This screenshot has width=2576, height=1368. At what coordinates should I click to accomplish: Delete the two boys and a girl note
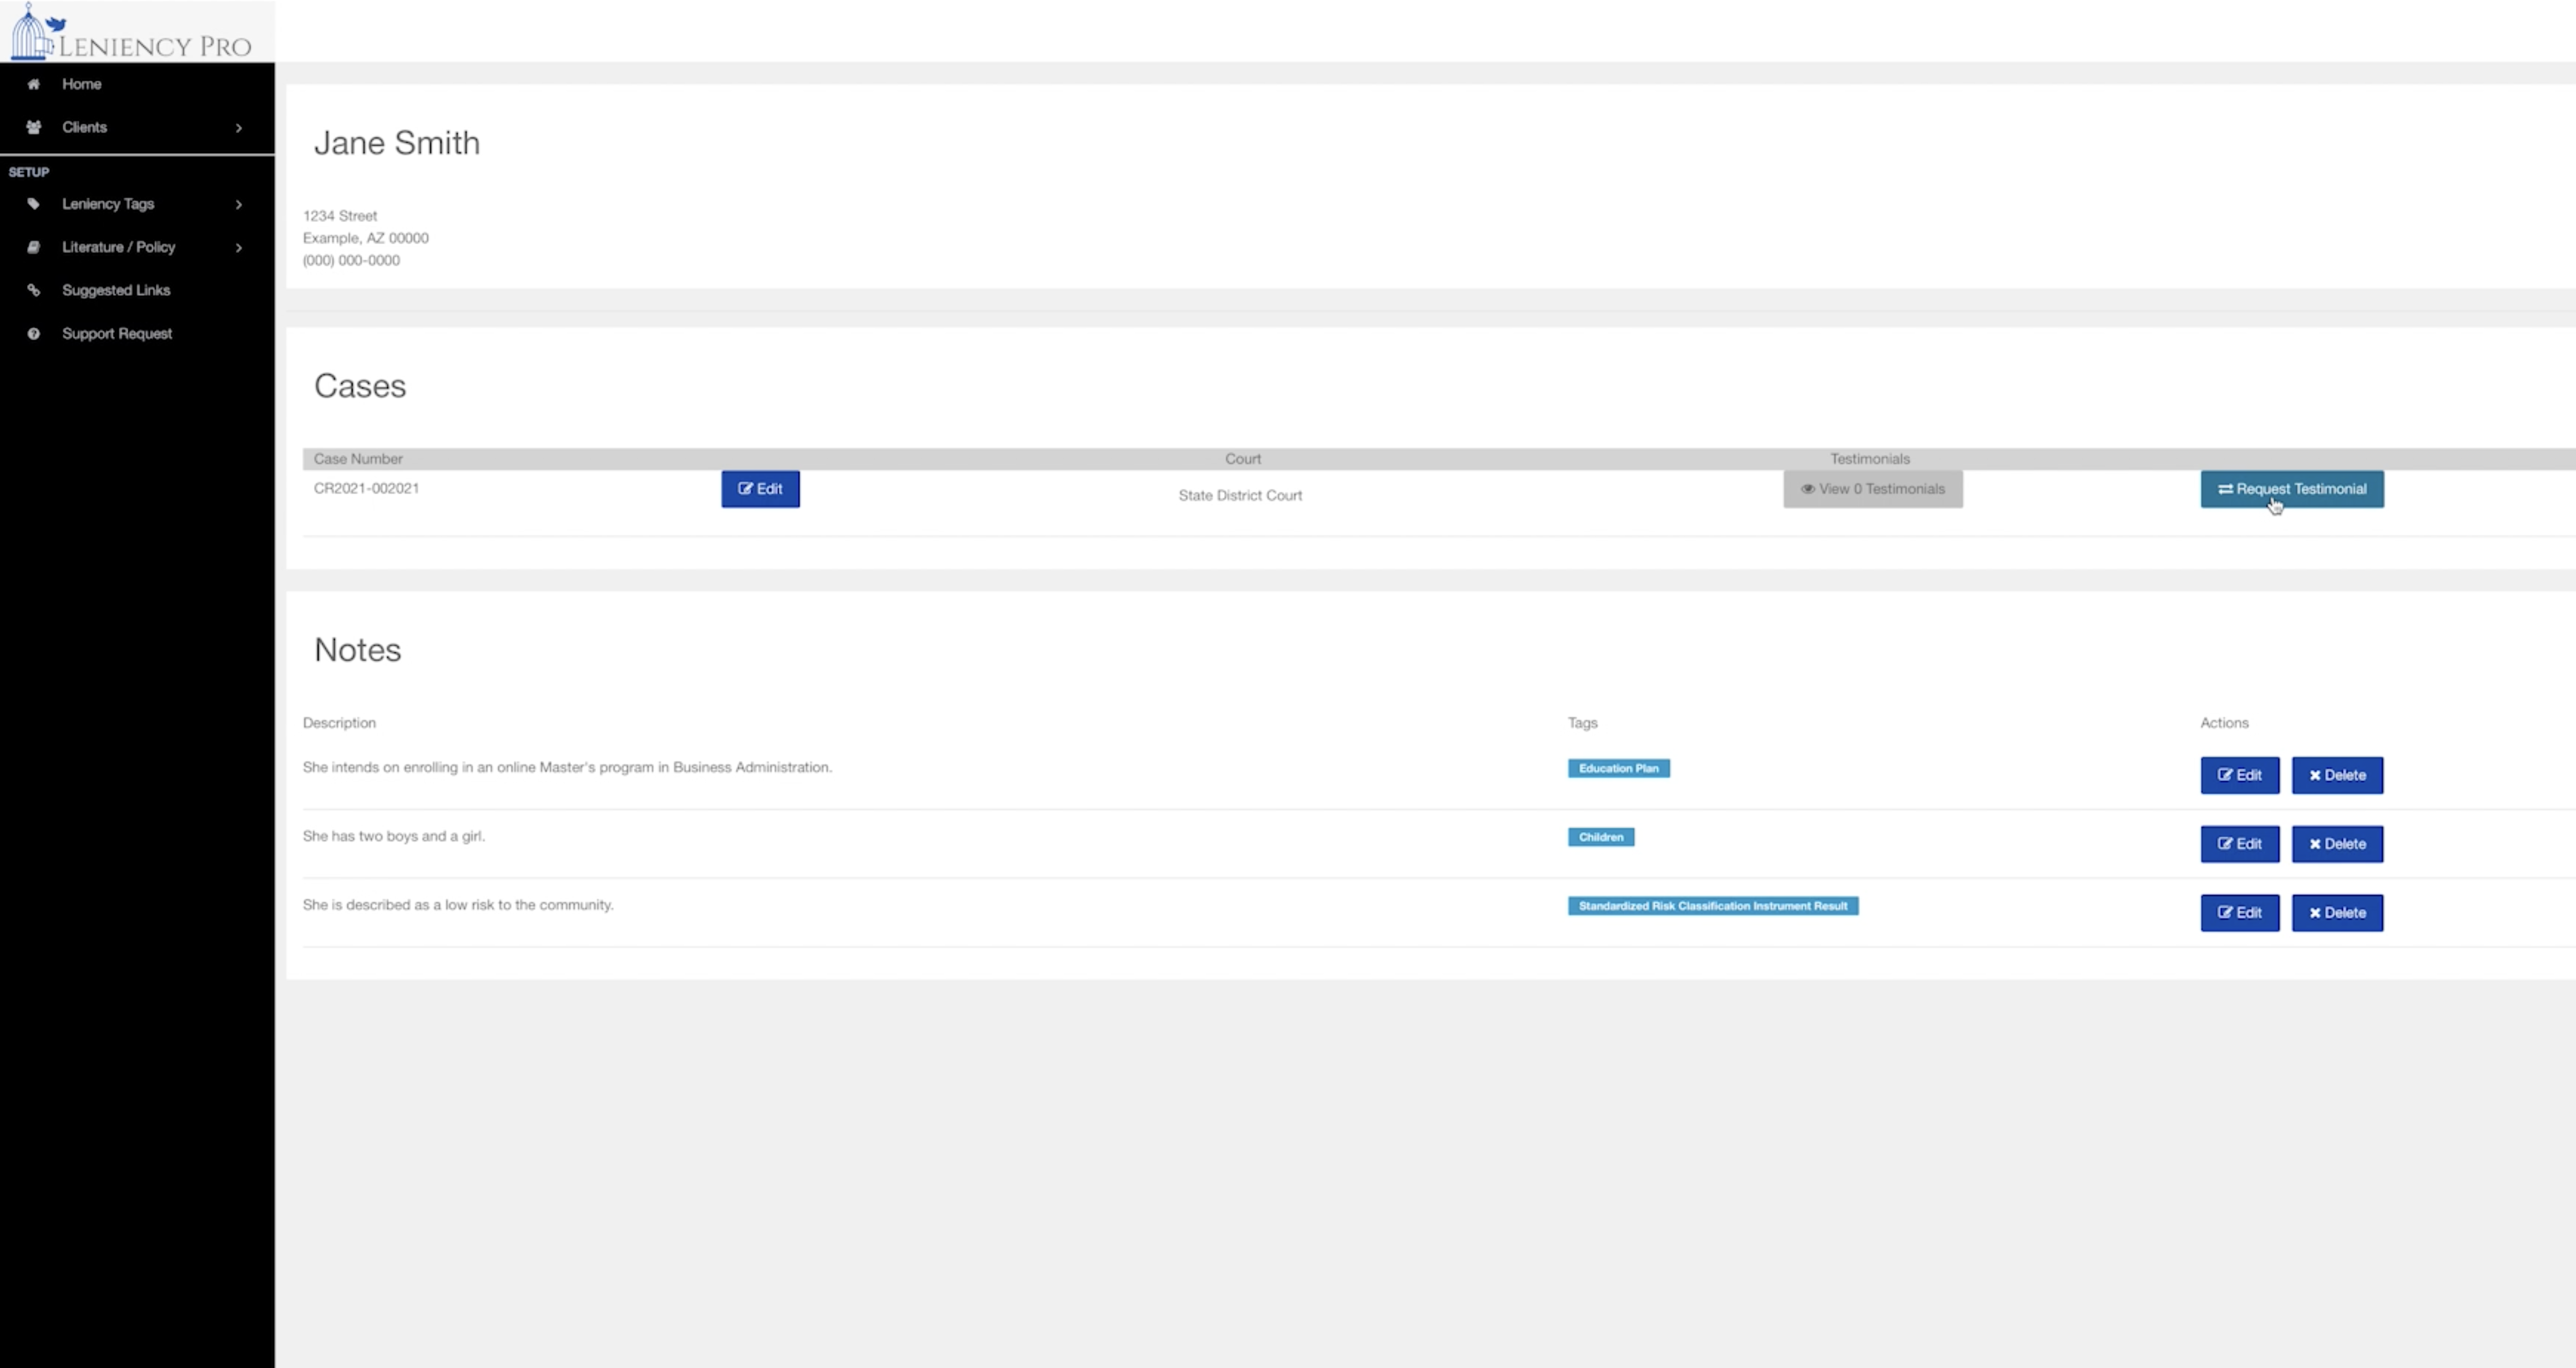coord(2337,844)
